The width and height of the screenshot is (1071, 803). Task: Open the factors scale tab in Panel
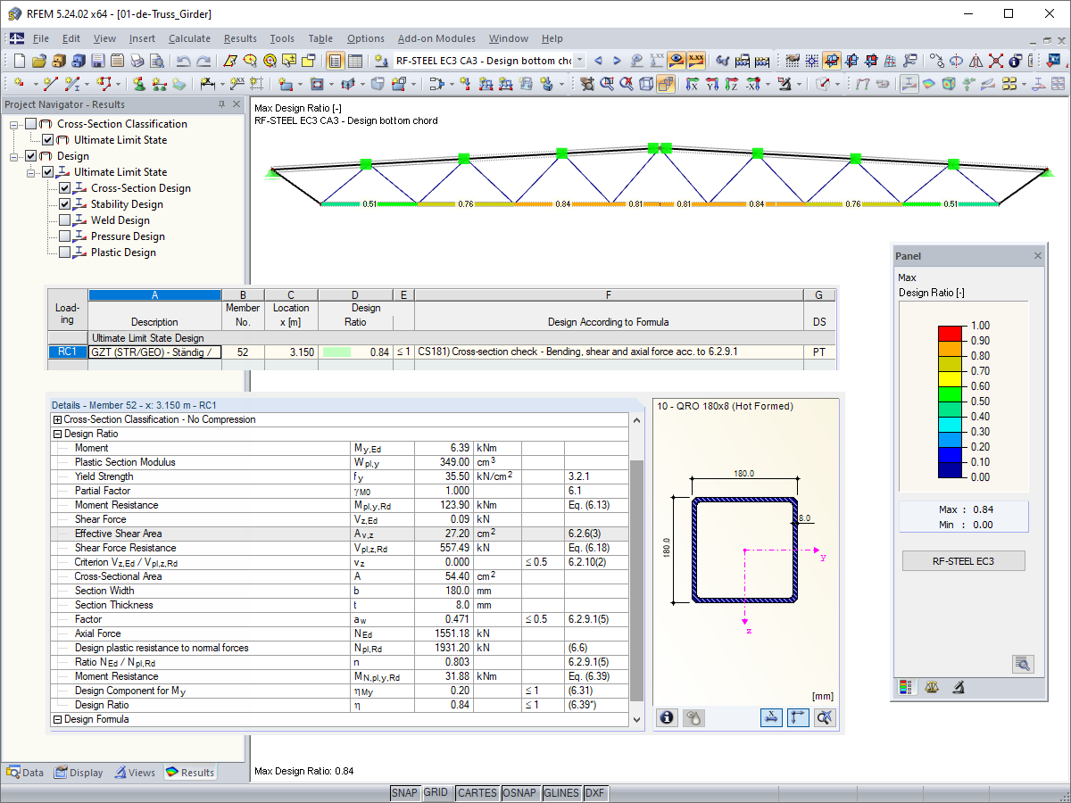[933, 687]
